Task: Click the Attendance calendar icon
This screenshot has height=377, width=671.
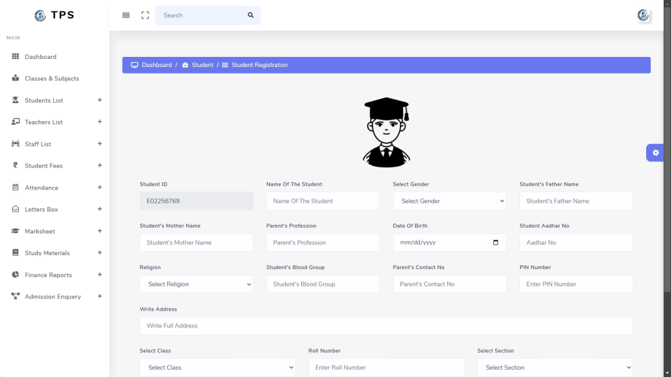Action: tap(15, 187)
